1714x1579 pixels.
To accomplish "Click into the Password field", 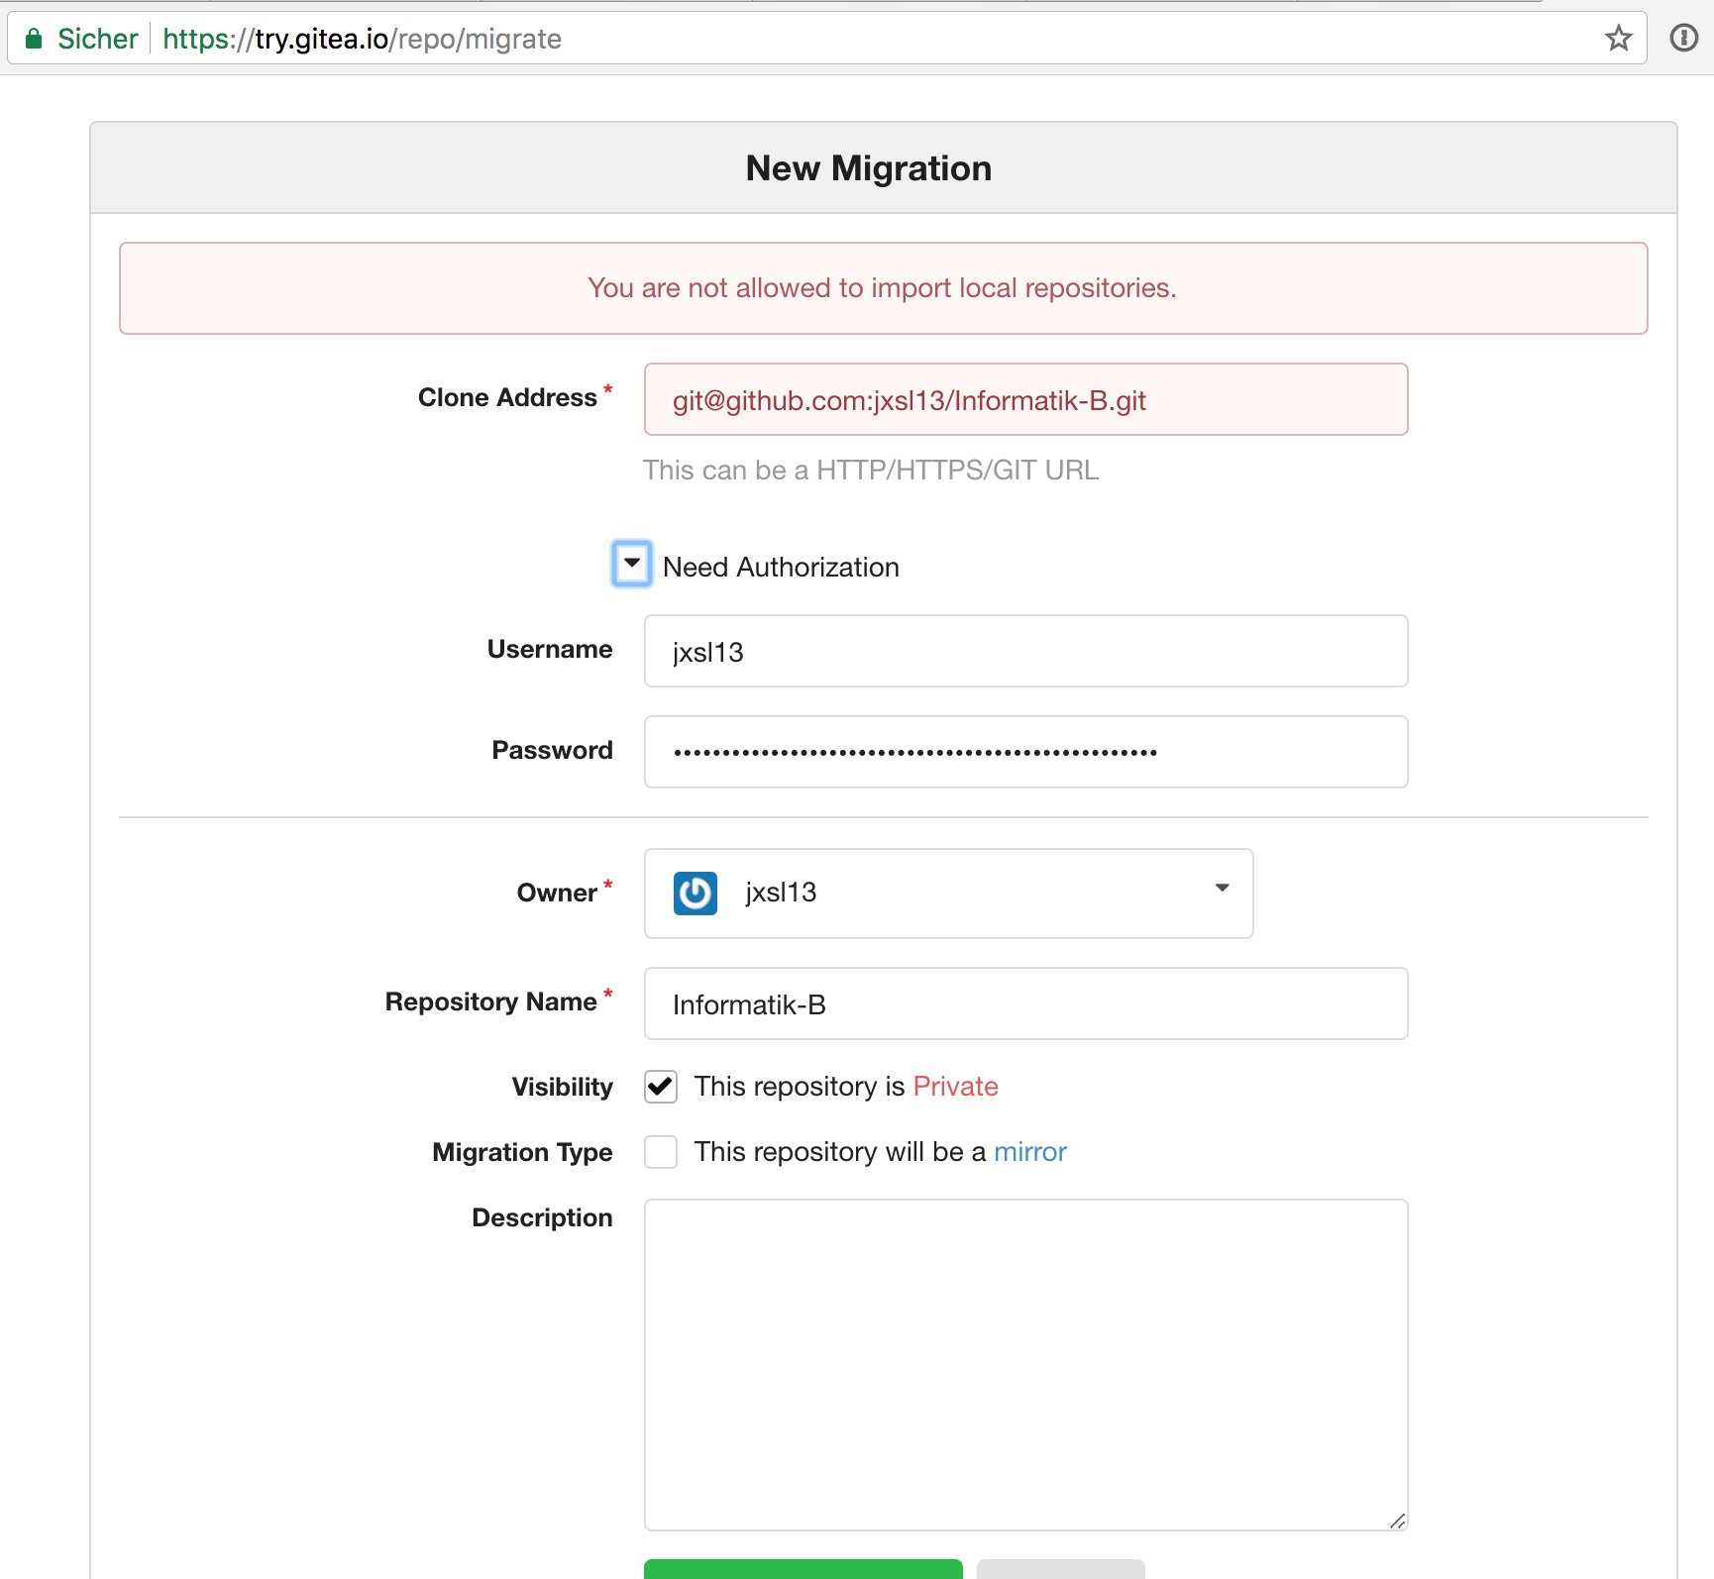I will tap(1026, 752).
